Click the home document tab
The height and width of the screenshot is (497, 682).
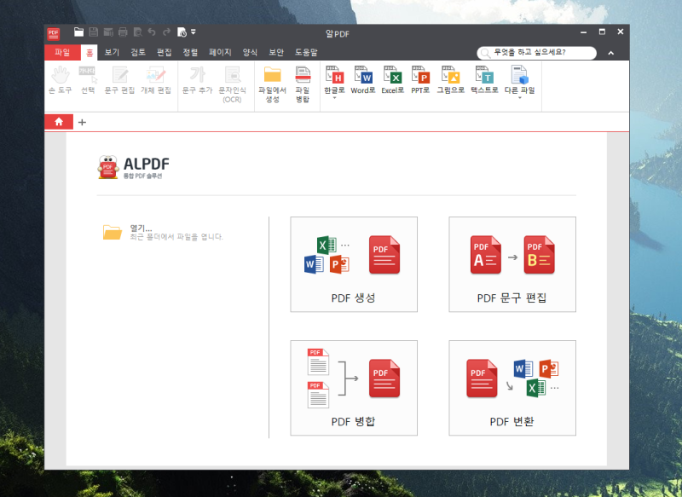59,122
